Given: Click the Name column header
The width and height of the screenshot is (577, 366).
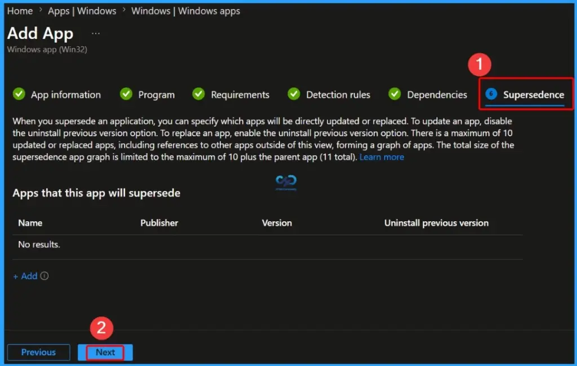Looking at the screenshot, I should pos(30,223).
